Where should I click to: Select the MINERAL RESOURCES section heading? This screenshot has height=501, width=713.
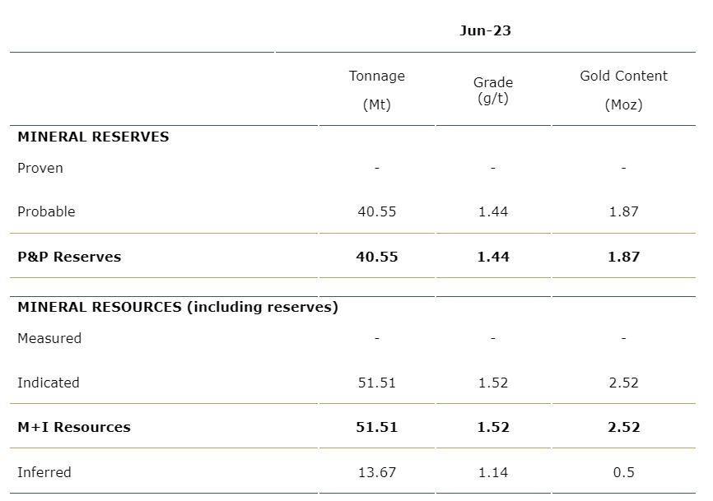point(177,307)
